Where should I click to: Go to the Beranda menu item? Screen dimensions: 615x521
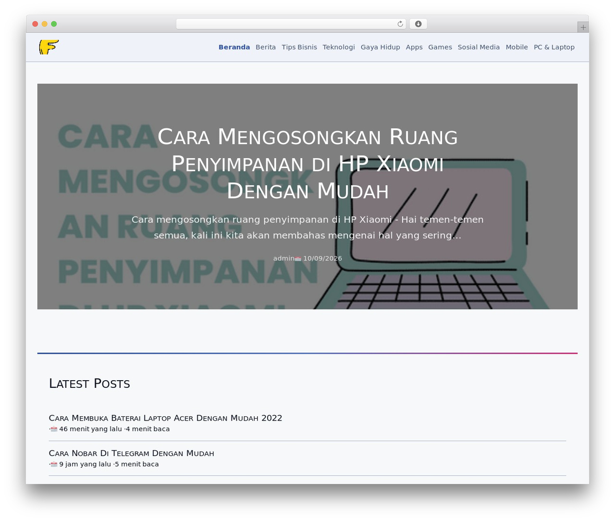pyautogui.click(x=234, y=47)
